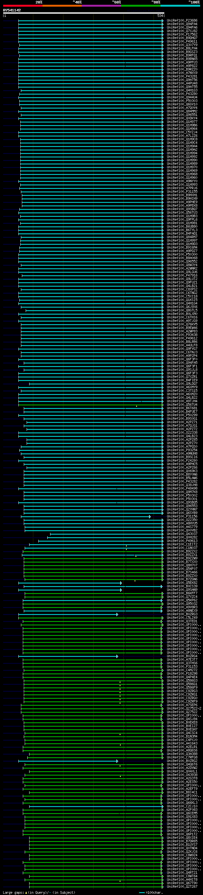Select the UniRef100_B1UYS7 label
Screen dimensions: 203x895
(x=182, y=845)
